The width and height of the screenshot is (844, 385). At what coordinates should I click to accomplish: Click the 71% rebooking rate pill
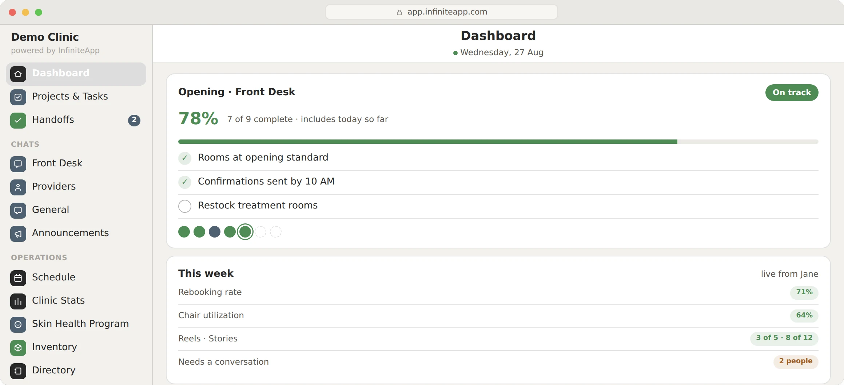tap(804, 292)
